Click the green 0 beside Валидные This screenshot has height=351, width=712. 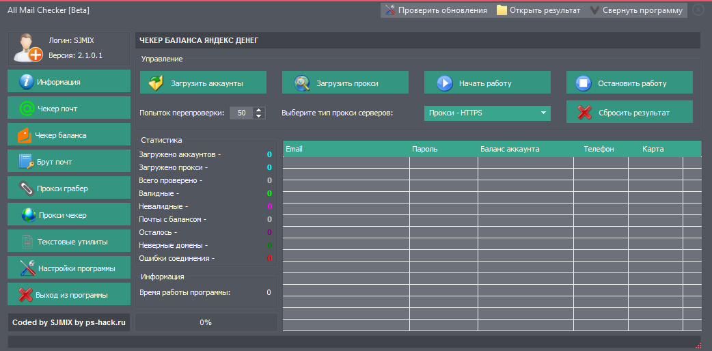[x=269, y=193]
